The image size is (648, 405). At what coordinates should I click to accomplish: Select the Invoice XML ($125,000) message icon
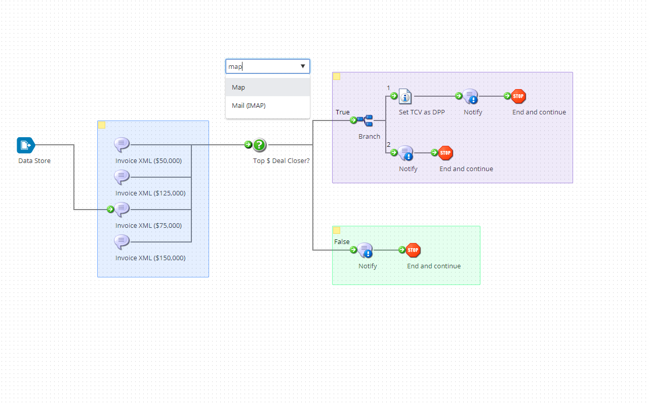(122, 177)
